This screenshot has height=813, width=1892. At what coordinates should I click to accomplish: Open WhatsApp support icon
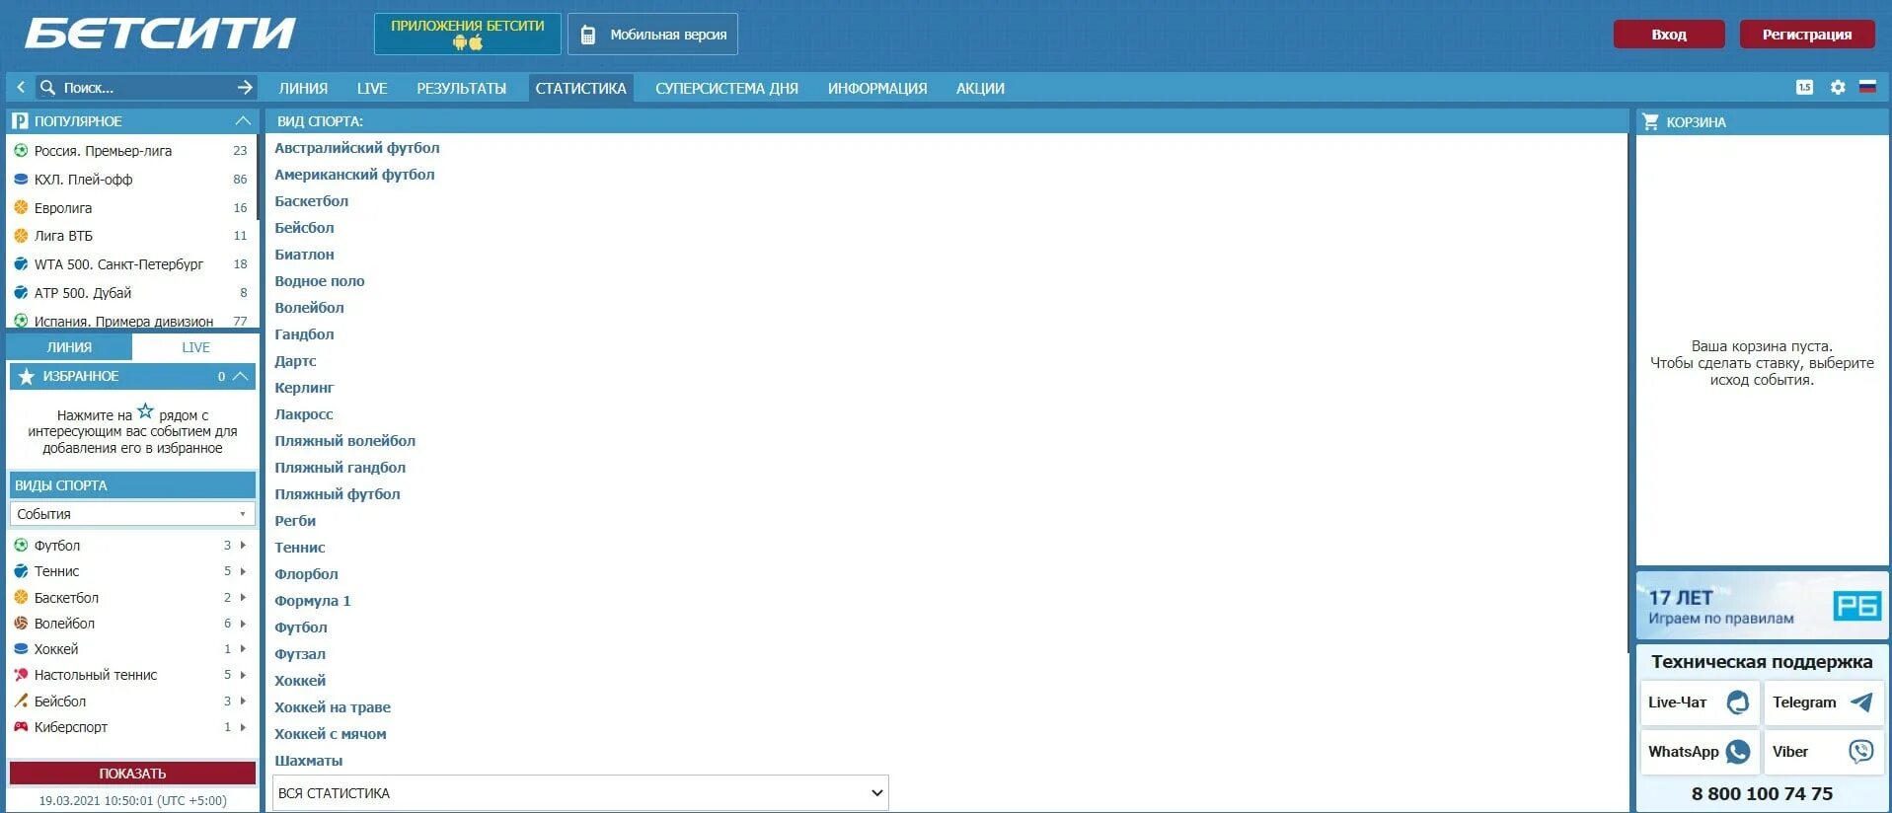pyautogui.click(x=1738, y=752)
